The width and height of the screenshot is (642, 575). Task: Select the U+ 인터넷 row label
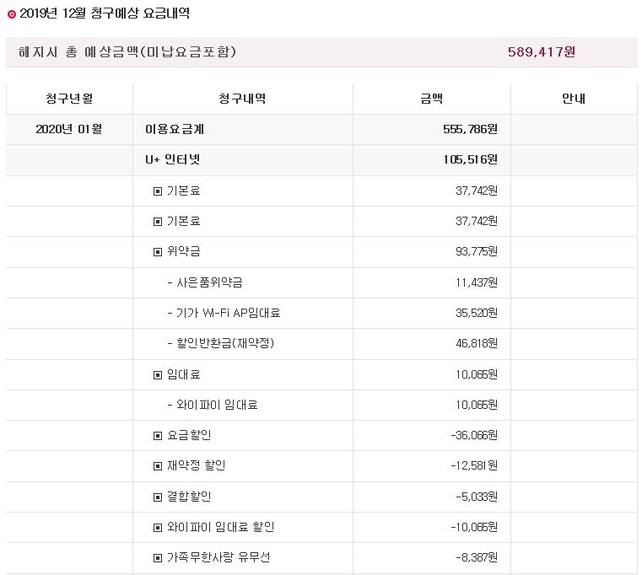(172, 160)
